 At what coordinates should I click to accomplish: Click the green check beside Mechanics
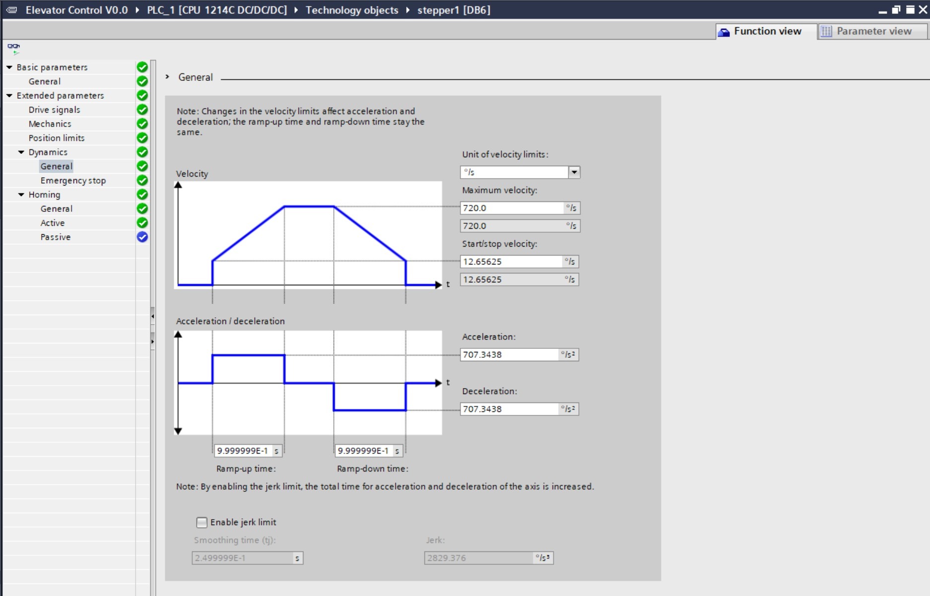pos(142,124)
